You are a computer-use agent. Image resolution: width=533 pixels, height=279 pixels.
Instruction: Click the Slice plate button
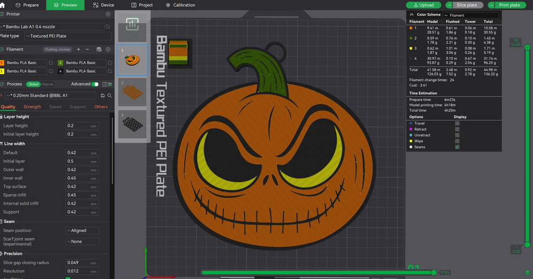coord(467,5)
